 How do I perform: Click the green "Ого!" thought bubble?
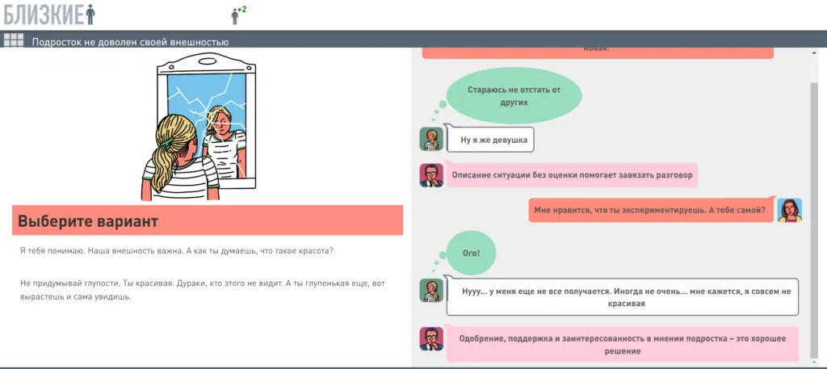[x=470, y=253]
